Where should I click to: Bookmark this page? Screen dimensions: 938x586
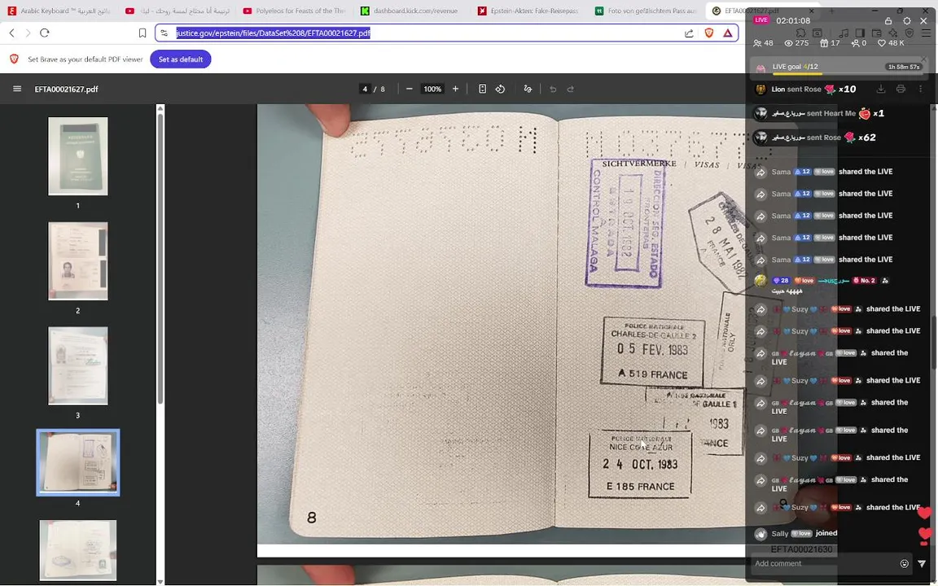click(x=142, y=33)
